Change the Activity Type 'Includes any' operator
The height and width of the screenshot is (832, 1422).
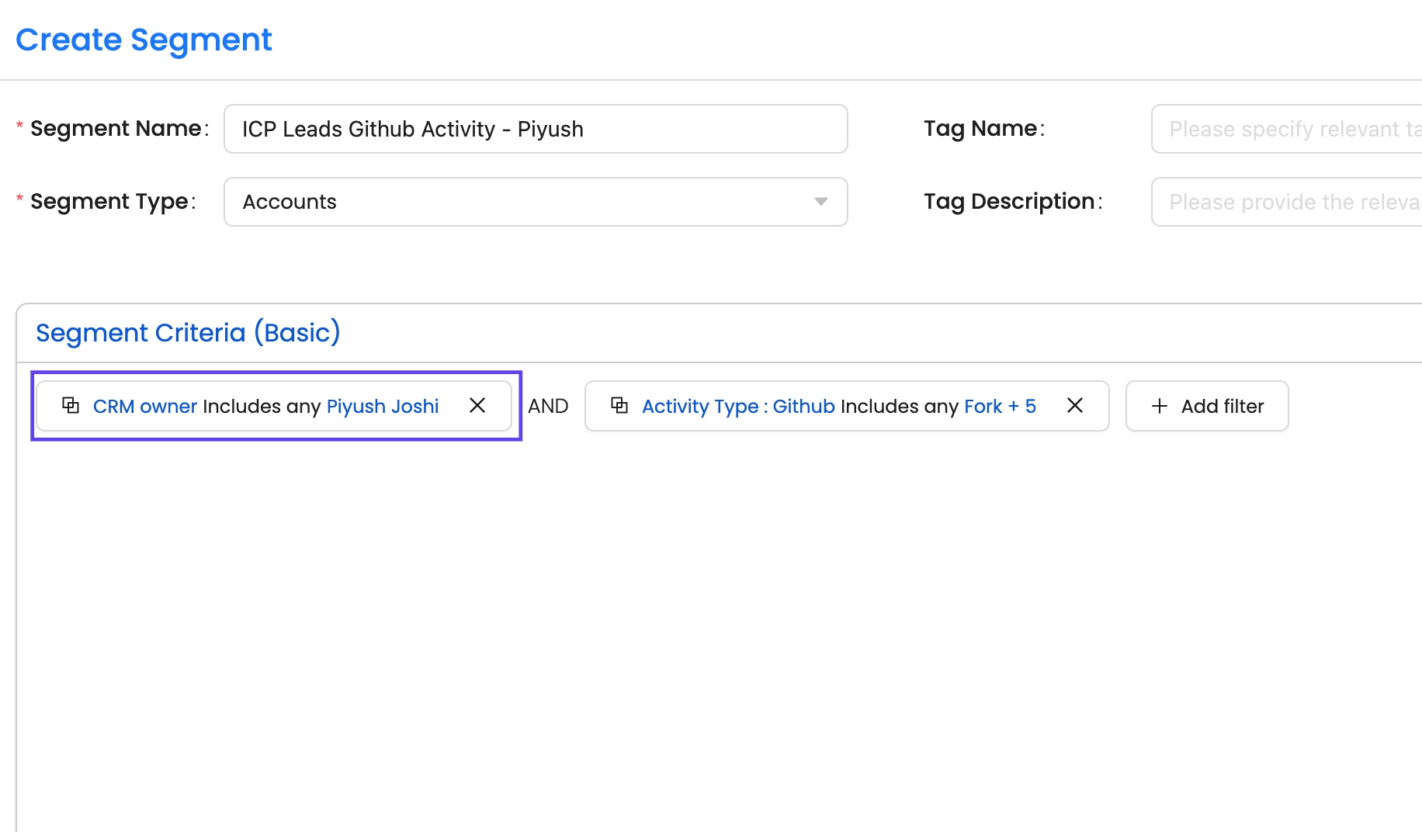click(900, 406)
